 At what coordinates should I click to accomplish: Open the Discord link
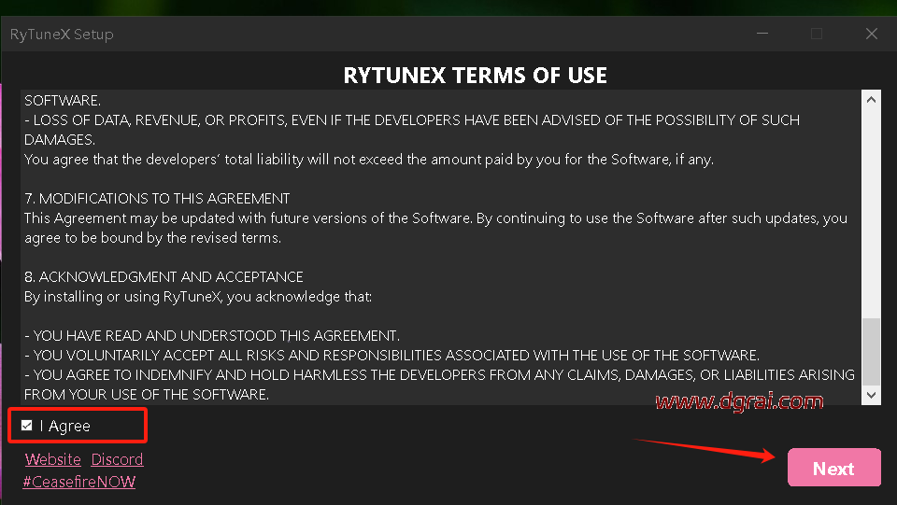tap(117, 459)
